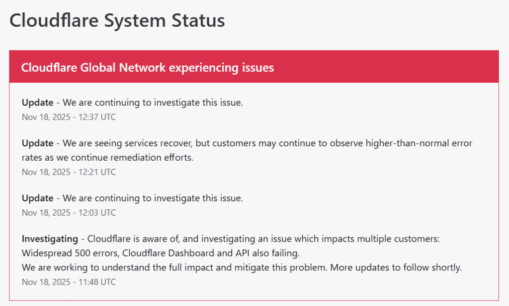Click the Update label about services recovering
Viewport: 509px width, 306px height.
[x=37, y=143]
